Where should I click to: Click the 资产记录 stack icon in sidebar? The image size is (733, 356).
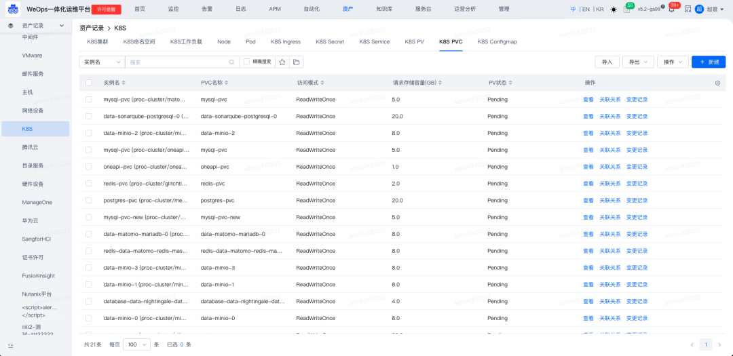(x=11, y=26)
